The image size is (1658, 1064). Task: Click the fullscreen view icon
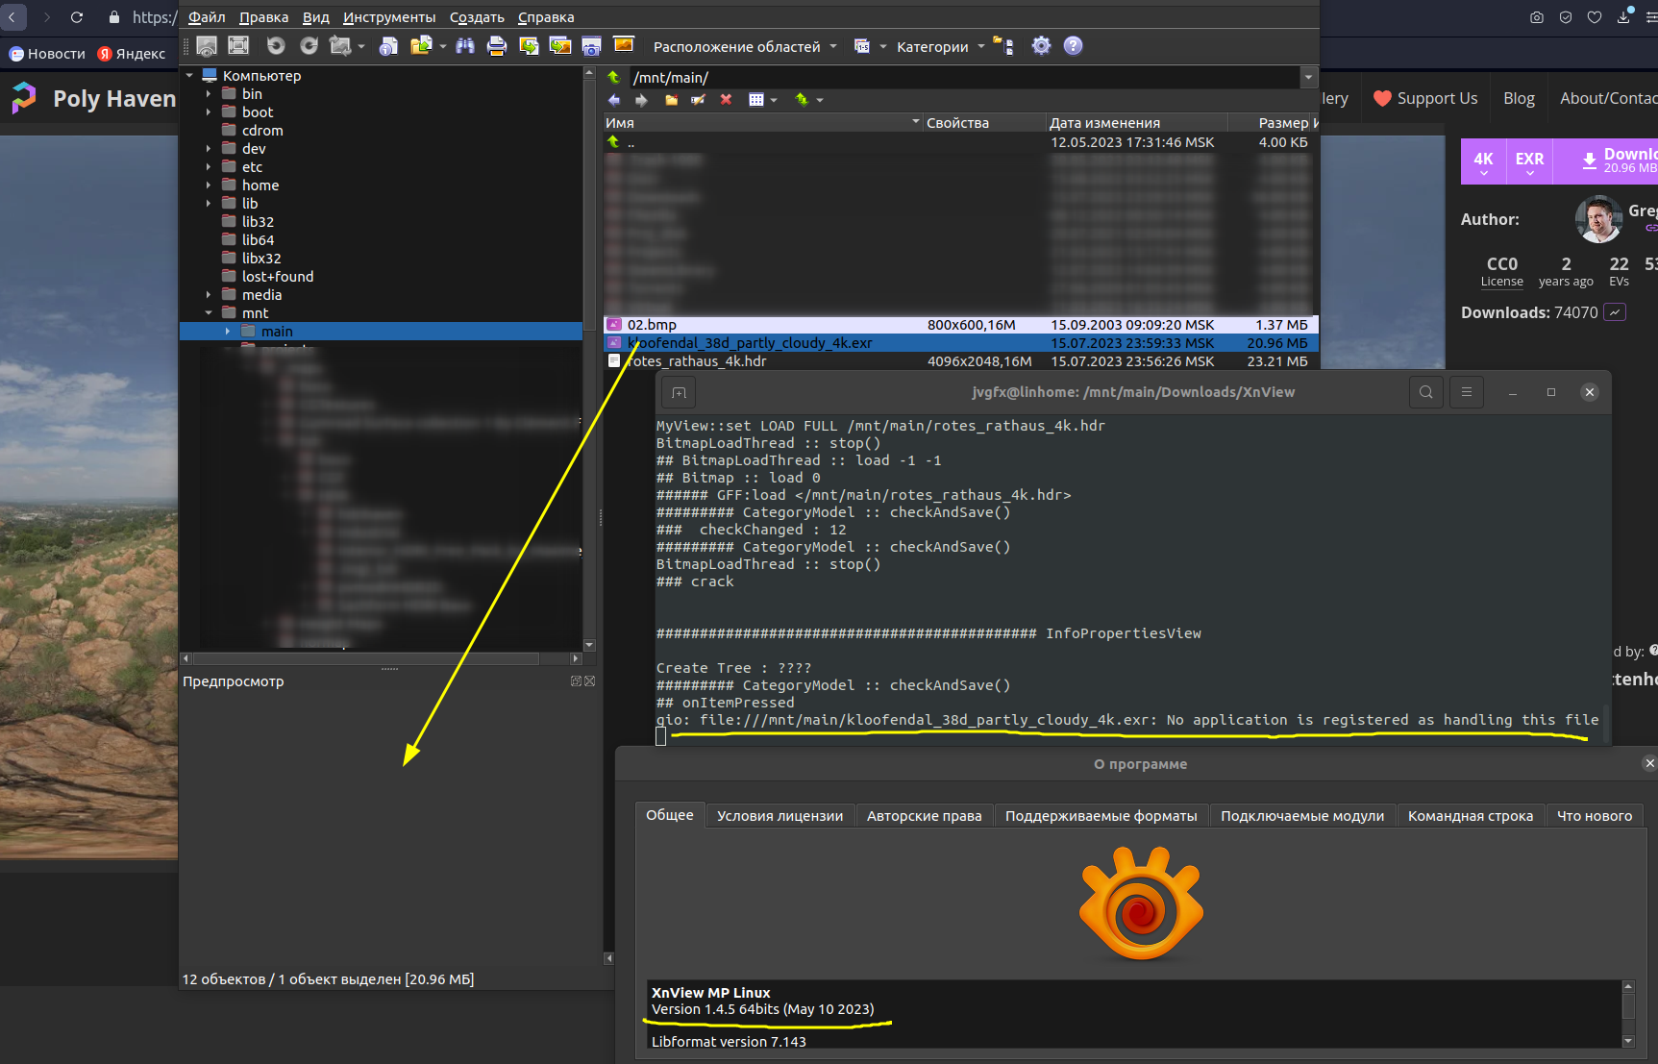tap(238, 46)
